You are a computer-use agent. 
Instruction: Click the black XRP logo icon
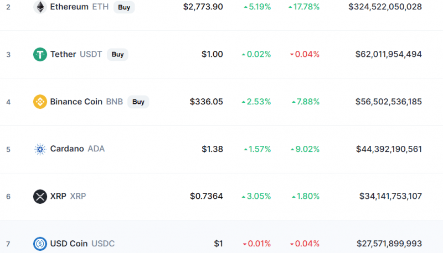click(x=40, y=196)
